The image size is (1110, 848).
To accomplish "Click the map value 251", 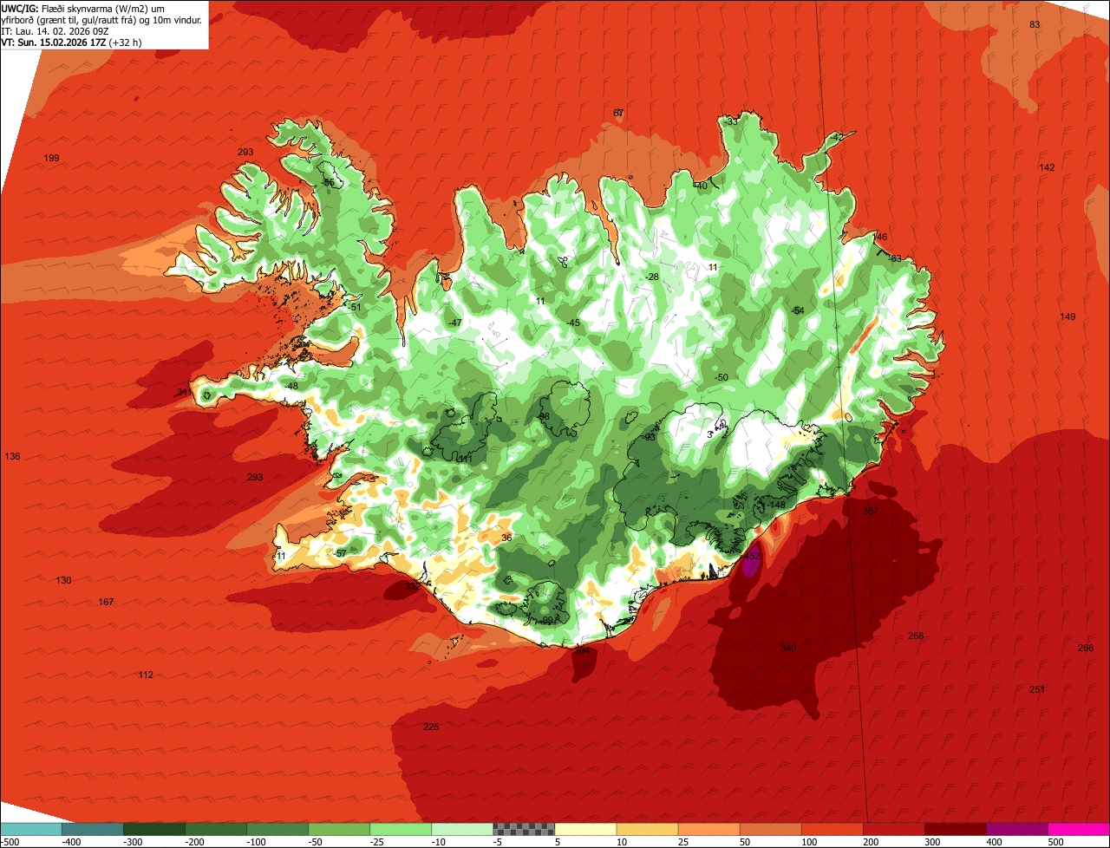I will (x=1036, y=689).
